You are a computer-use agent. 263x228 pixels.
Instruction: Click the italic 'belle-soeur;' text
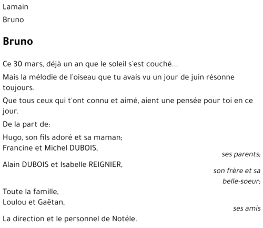[241, 181]
